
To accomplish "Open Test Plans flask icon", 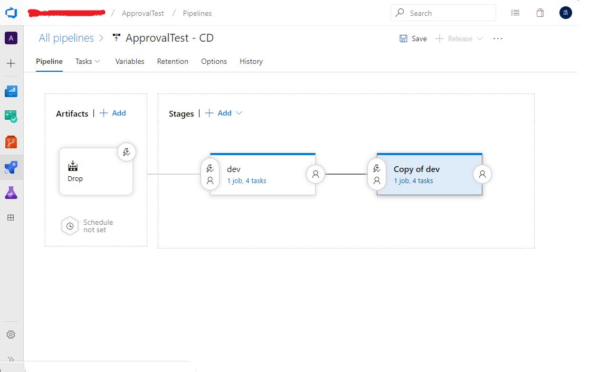I will coord(11,193).
